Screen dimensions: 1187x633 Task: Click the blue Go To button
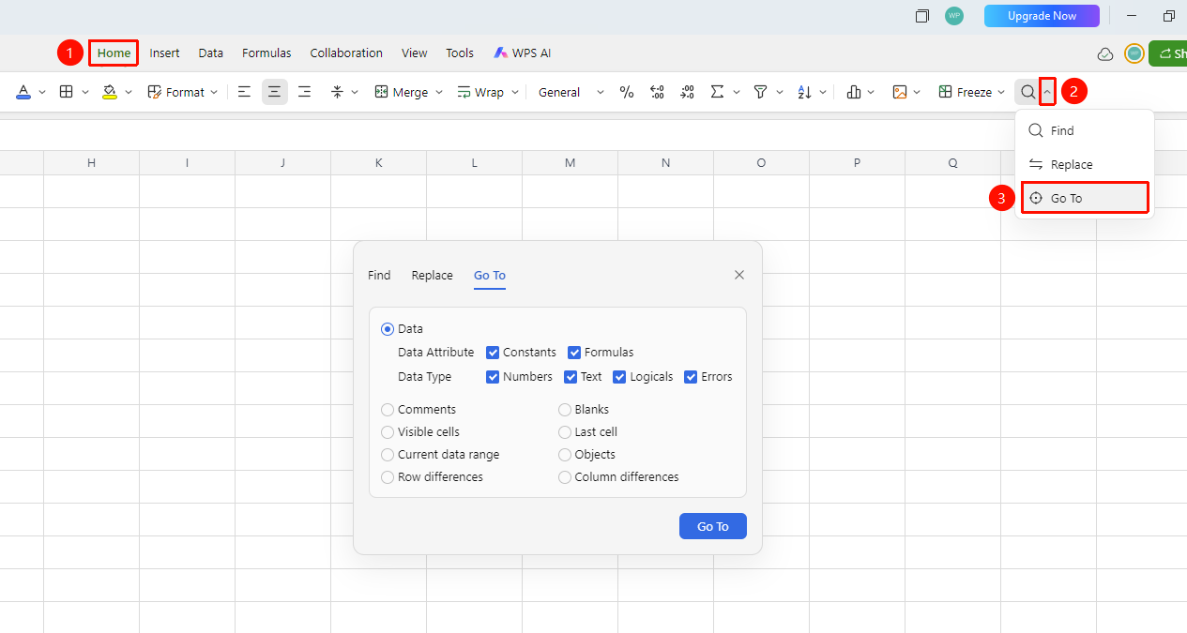713,526
